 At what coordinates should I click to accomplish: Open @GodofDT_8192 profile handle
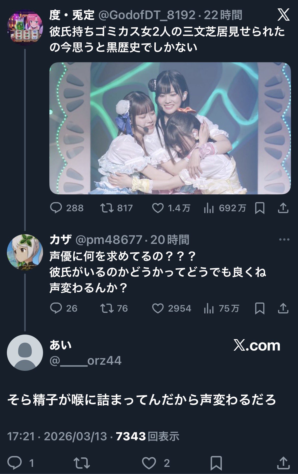[147, 15]
